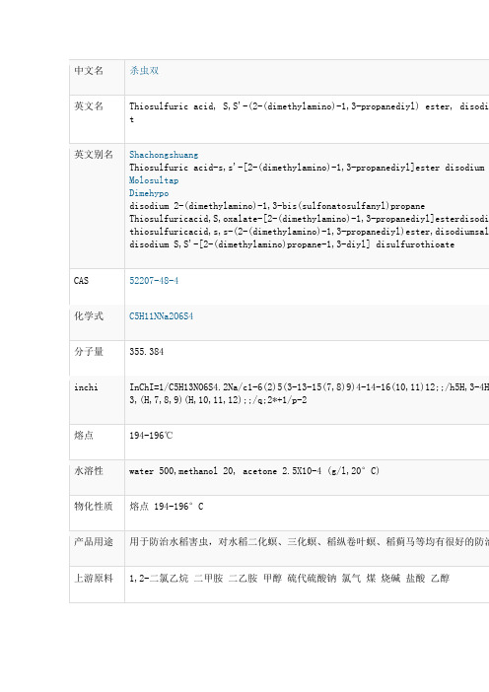Screen dimensions: 489x692
Task: Click the 分子量 row label
Action: [x=89, y=352]
